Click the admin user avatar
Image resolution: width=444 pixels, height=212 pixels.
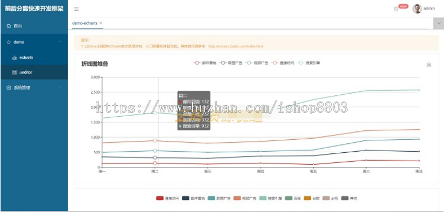(x=417, y=9)
